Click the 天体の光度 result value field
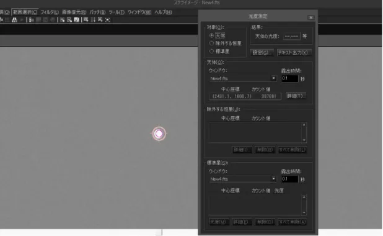 click(x=292, y=37)
